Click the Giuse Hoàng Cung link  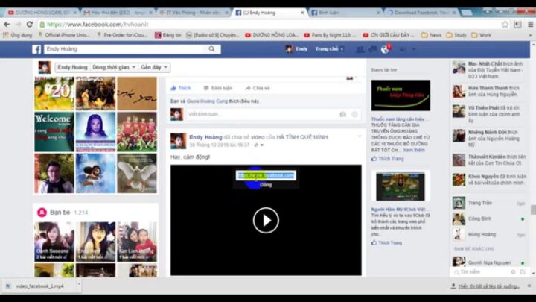207,101
